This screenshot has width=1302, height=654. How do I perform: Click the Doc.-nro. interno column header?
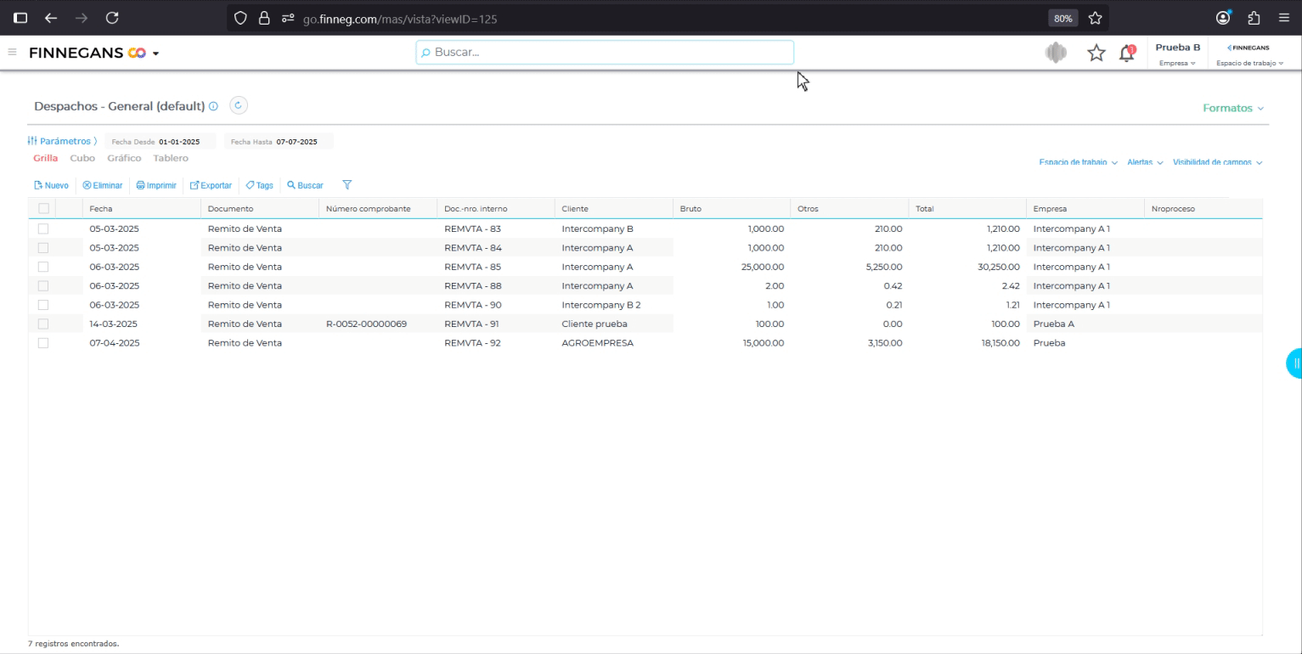click(x=495, y=209)
